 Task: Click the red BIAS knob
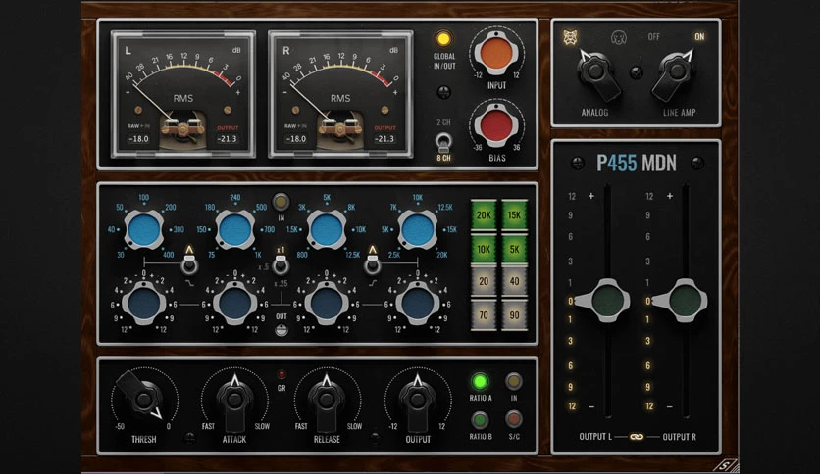pyautogui.click(x=495, y=125)
